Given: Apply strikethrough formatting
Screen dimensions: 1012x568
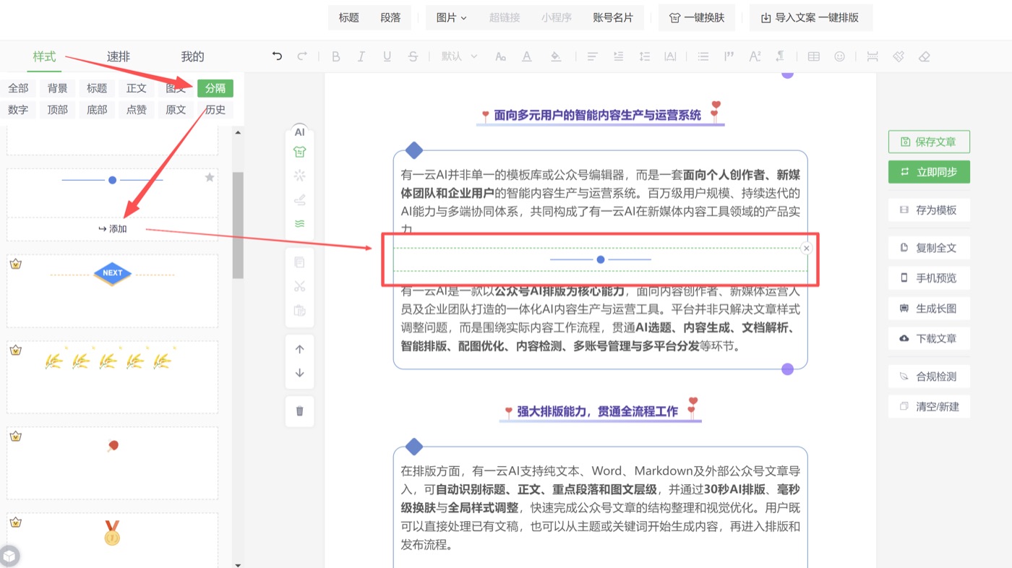Looking at the screenshot, I should pyautogui.click(x=413, y=56).
